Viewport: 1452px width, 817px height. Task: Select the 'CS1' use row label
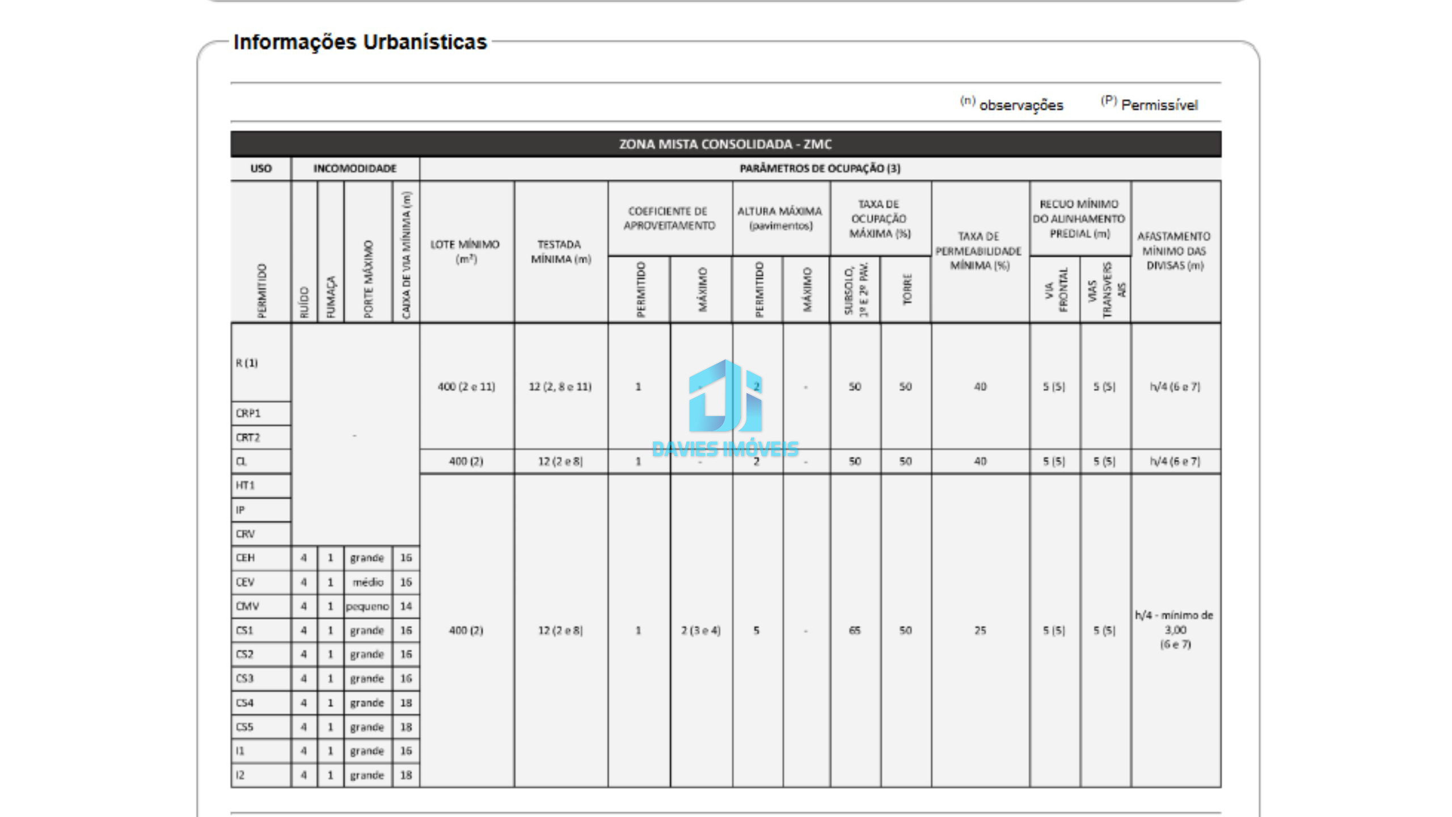pos(245,631)
